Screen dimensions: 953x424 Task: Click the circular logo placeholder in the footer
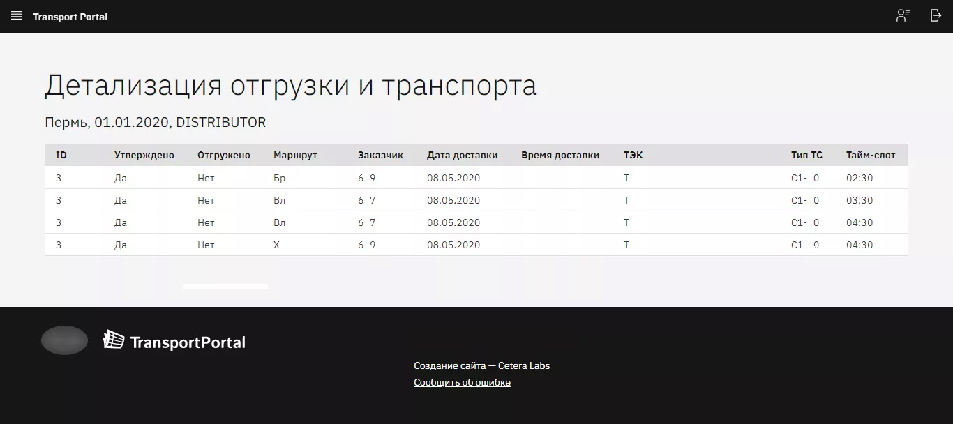(x=64, y=340)
